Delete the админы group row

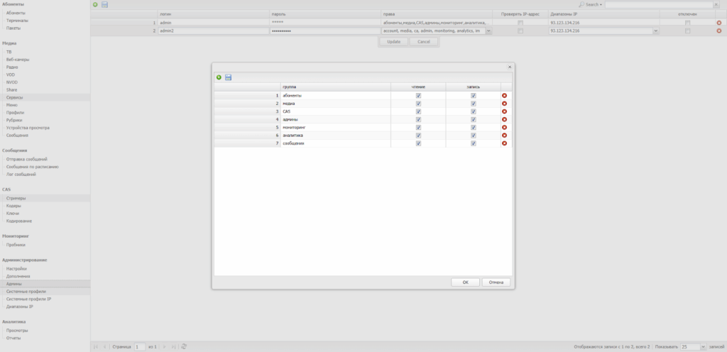[x=504, y=119]
